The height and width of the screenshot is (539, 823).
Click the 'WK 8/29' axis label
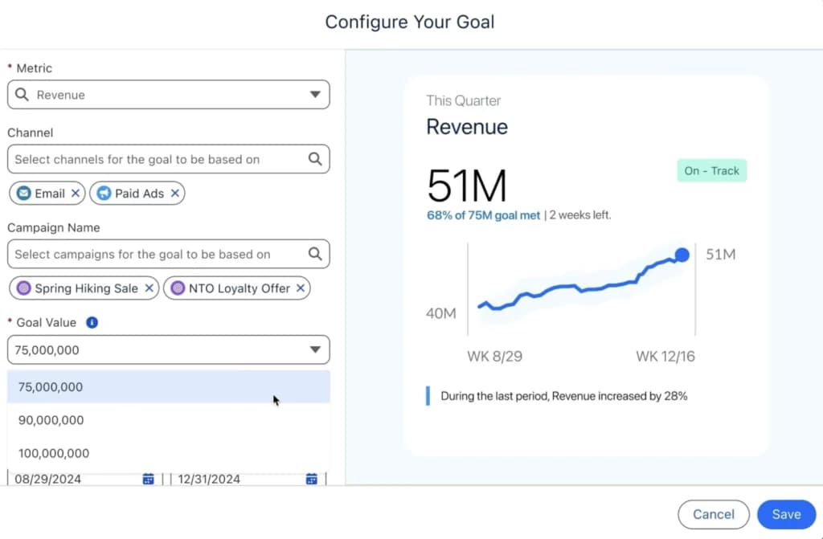click(x=495, y=357)
